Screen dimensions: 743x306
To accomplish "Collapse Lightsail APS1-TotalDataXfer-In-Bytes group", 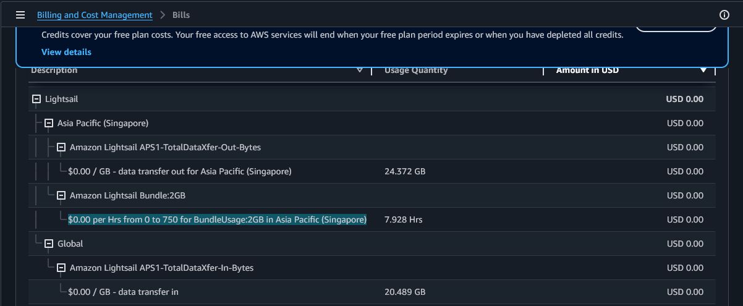I will tap(61, 268).
